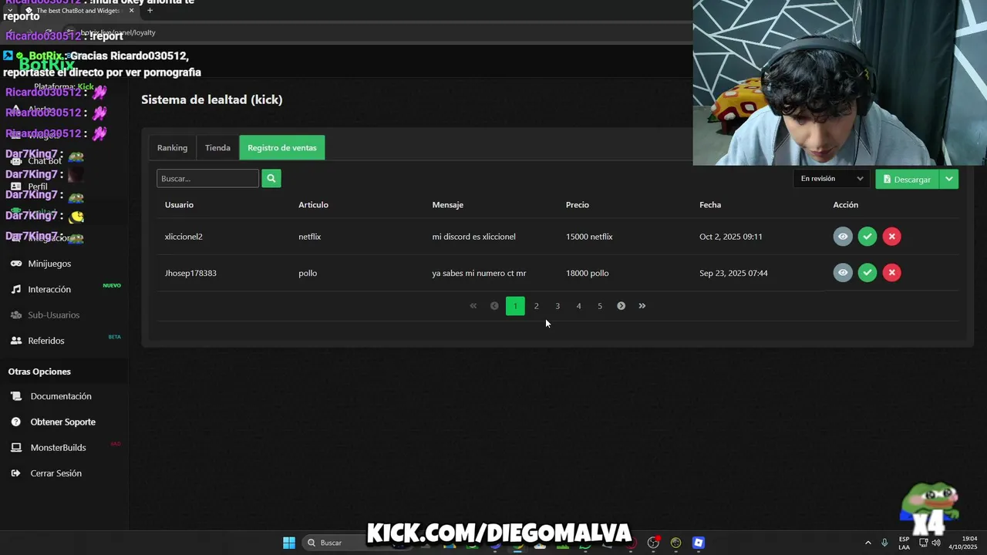987x555 pixels.
Task: Show hidden system tray icons
Action: tap(867, 543)
